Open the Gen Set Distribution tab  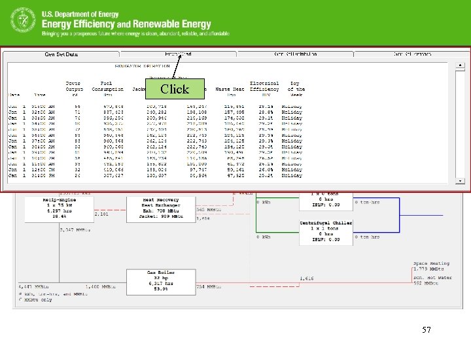pos(295,54)
